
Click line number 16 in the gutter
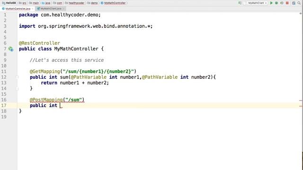(4, 100)
